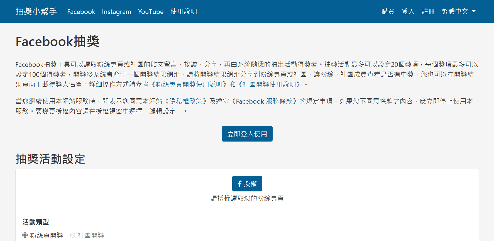Open the YouTube nav menu item
Screen dimensions: 494x241
pyautogui.click(x=151, y=11)
